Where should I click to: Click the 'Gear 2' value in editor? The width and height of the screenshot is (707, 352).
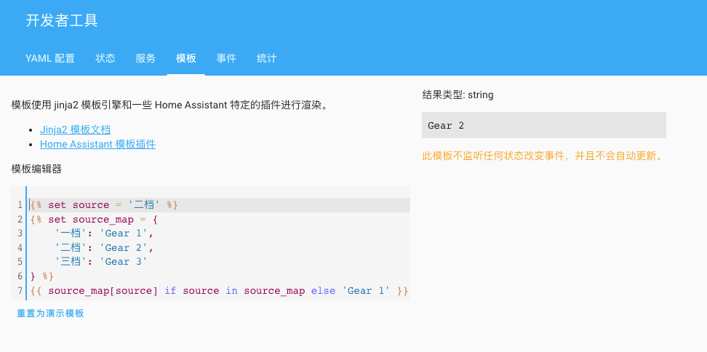124,247
